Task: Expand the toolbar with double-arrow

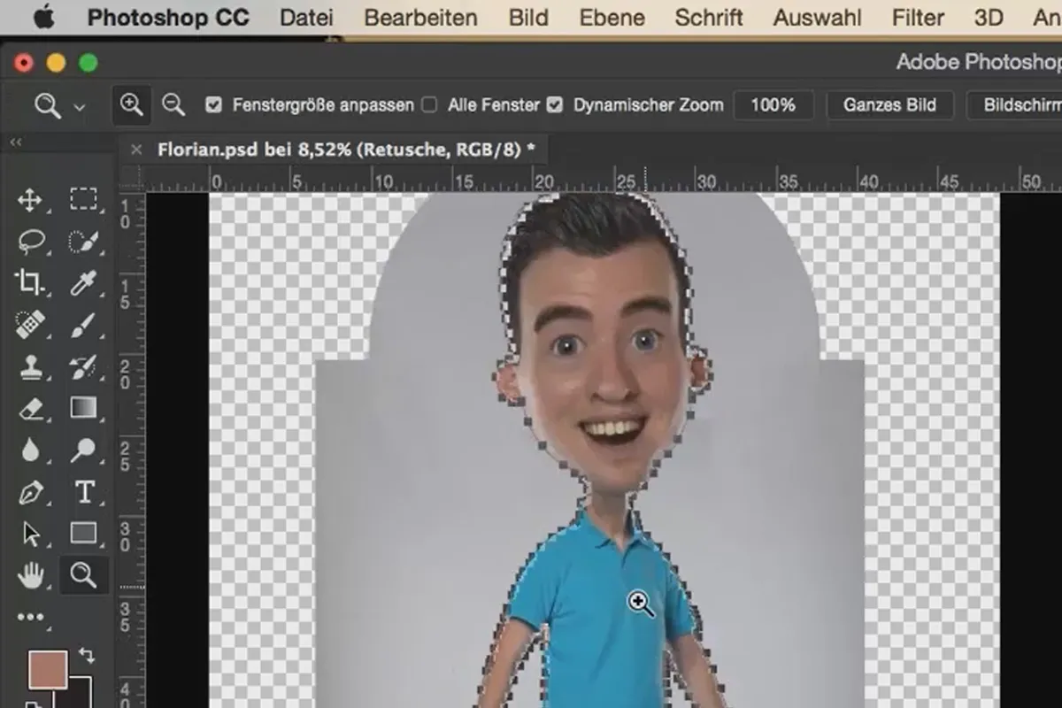Action: [16, 142]
